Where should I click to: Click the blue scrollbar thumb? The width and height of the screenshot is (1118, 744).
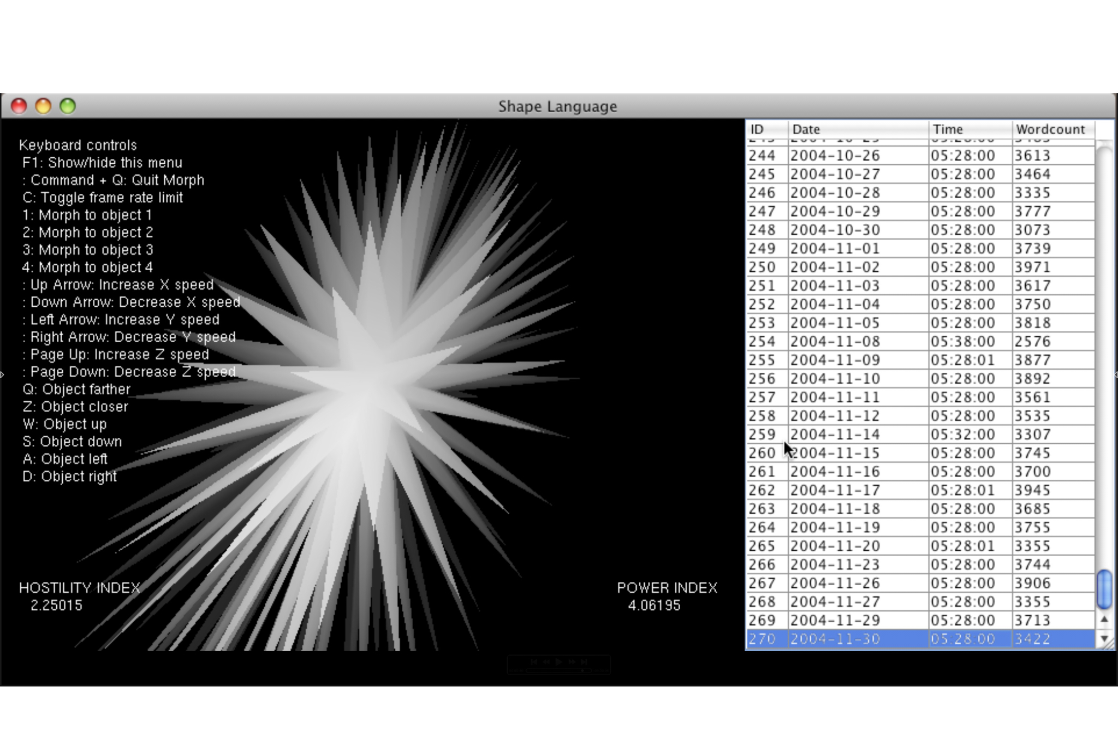pyautogui.click(x=1104, y=589)
